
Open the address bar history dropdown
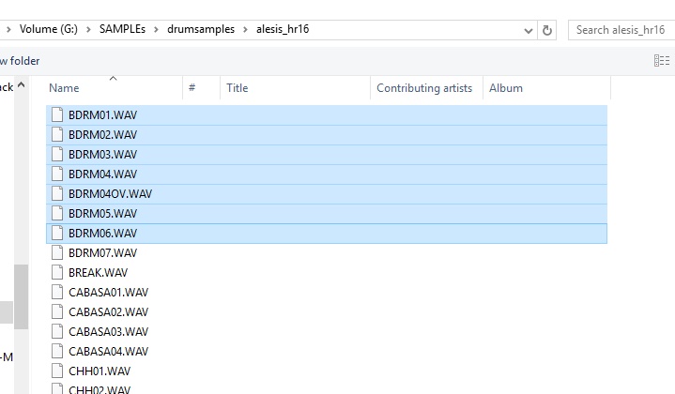point(529,31)
